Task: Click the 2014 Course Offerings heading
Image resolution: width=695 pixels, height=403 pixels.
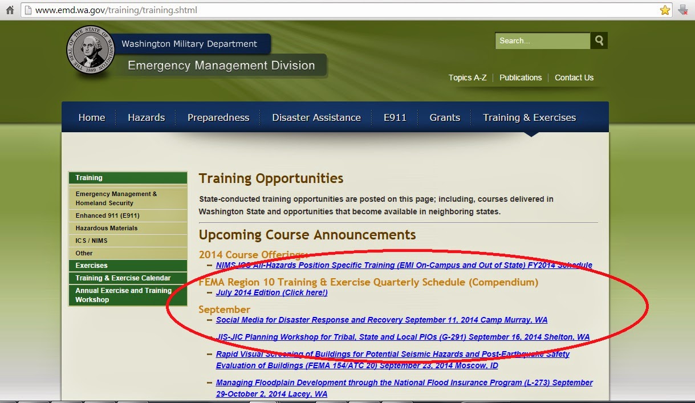Action: [253, 255]
